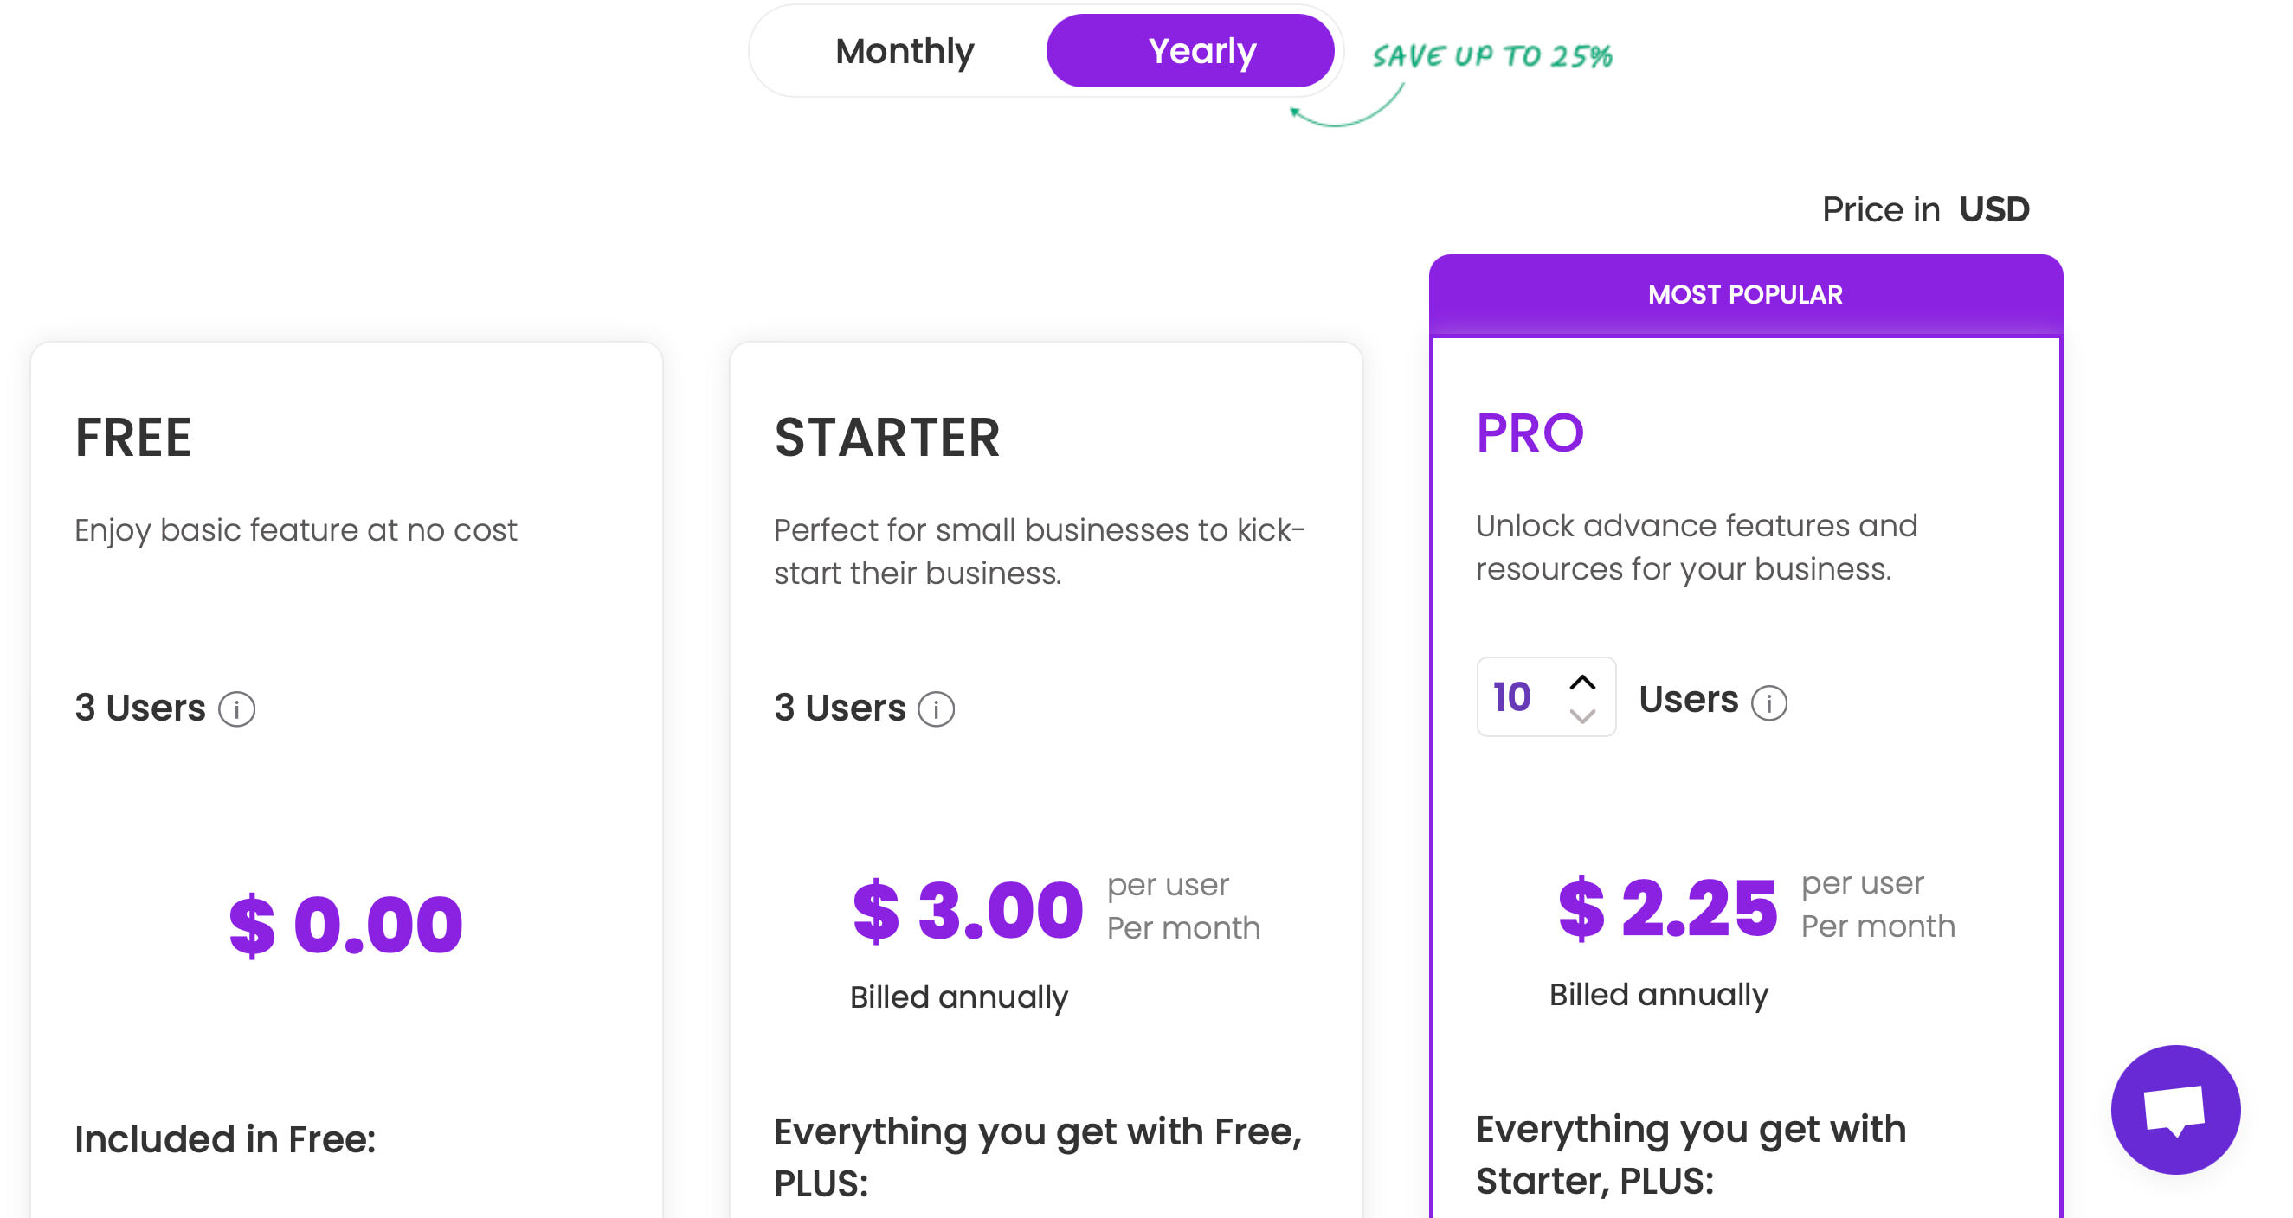Decrease the PRO user count with the down arrow
The width and height of the screenshot is (2293, 1218).
[x=1582, y=717]
